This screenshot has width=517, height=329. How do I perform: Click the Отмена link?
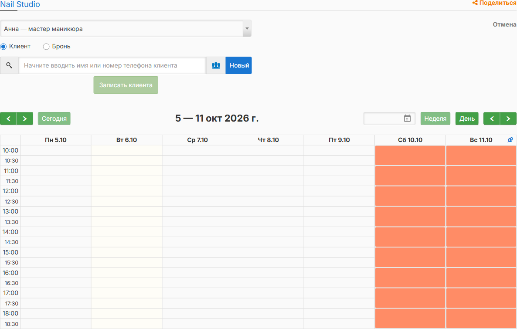(504, 24)
